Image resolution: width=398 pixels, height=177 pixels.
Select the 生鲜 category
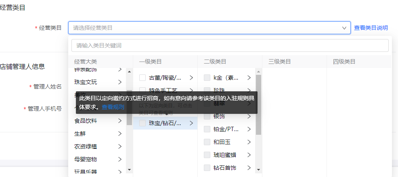click(80, 134)
